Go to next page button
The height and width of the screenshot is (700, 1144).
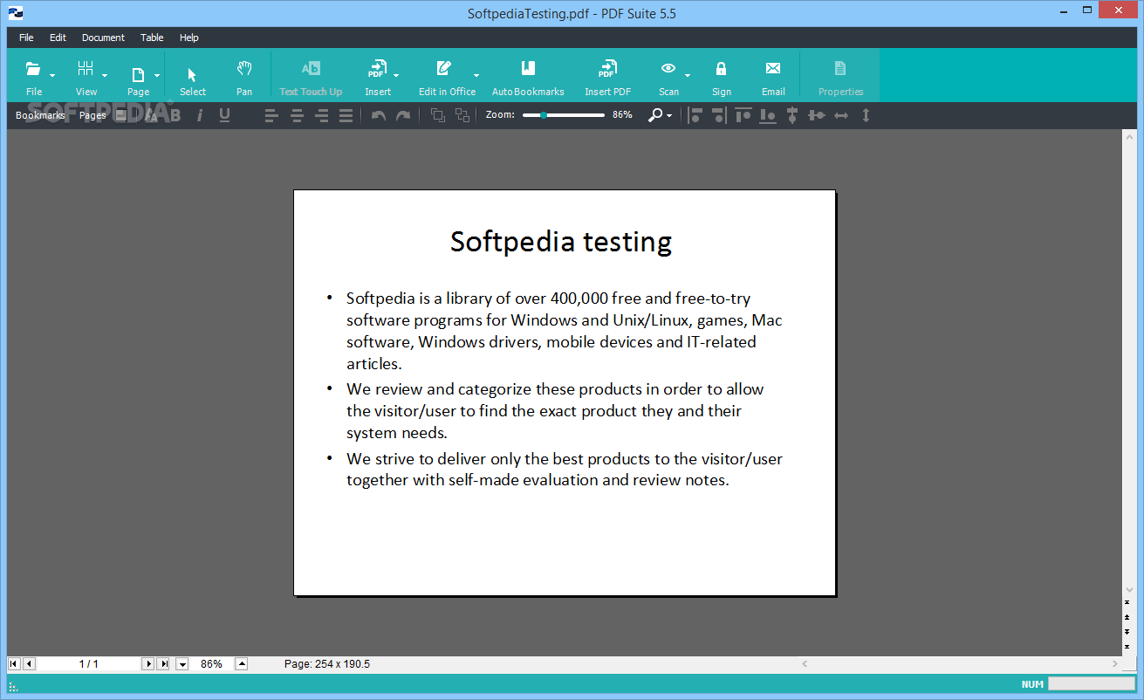pyautogui.click(x=147, y=664)
